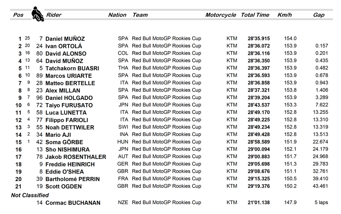Click the Total Time column header
Screen dimensions: 341x214
pyautogui.click(x=255, y=15)
